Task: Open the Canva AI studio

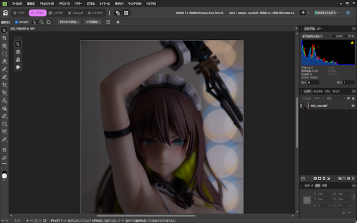Action: 75,13
